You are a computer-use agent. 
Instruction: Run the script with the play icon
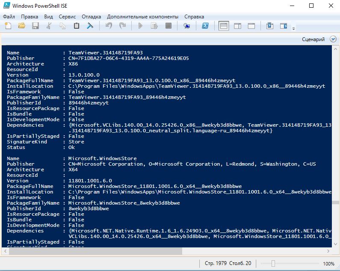[x=141, y=26]
